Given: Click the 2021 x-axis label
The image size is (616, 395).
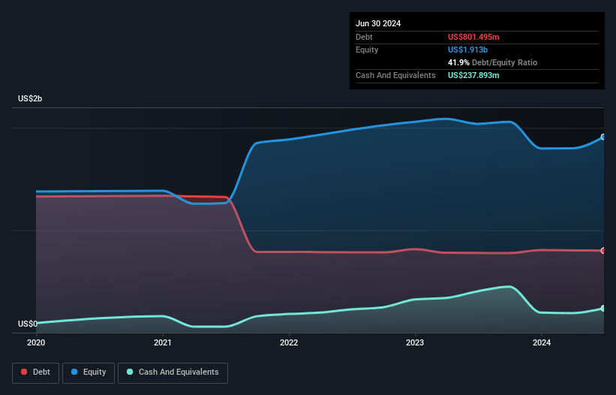Looking at the screenshot, I should click(163, 342).
